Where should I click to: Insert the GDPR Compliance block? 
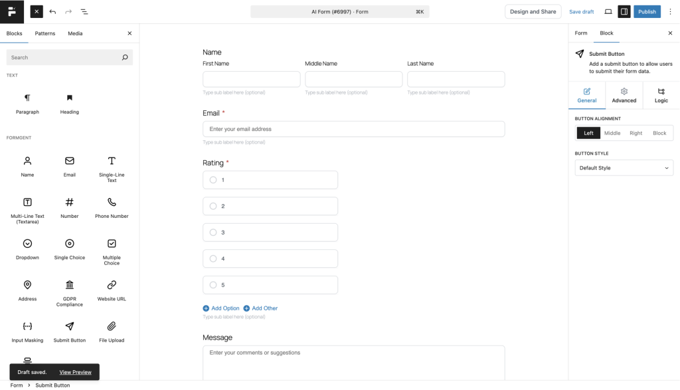point(69,294)
